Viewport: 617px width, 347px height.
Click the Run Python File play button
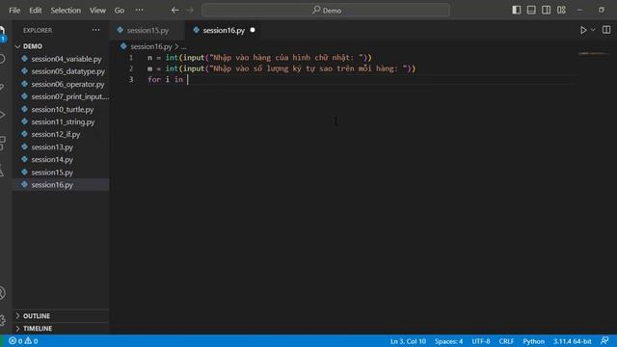click(x=583, y=30)
